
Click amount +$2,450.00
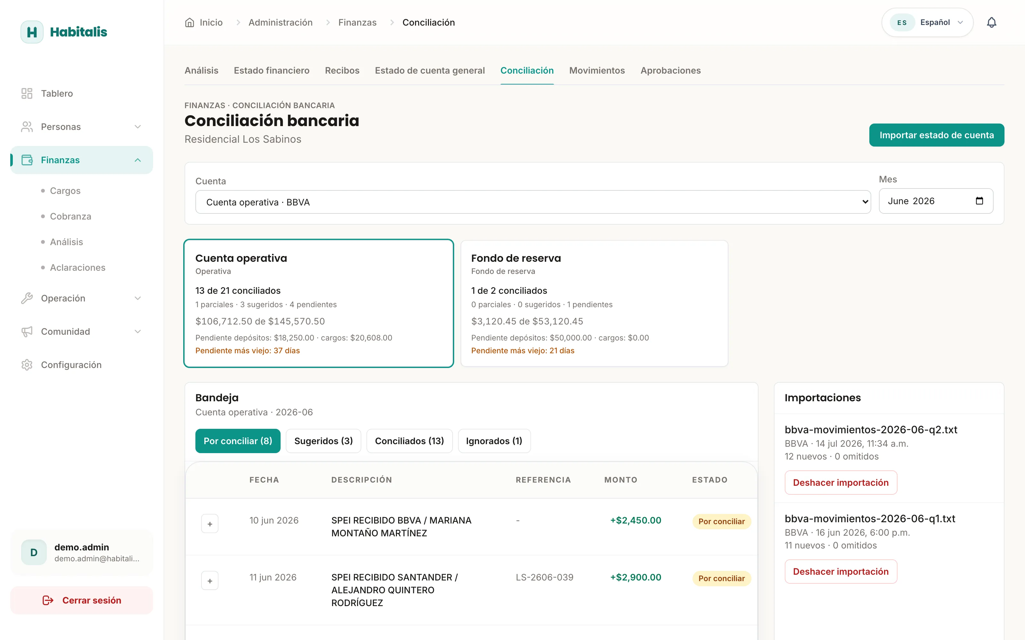[636, 520]
